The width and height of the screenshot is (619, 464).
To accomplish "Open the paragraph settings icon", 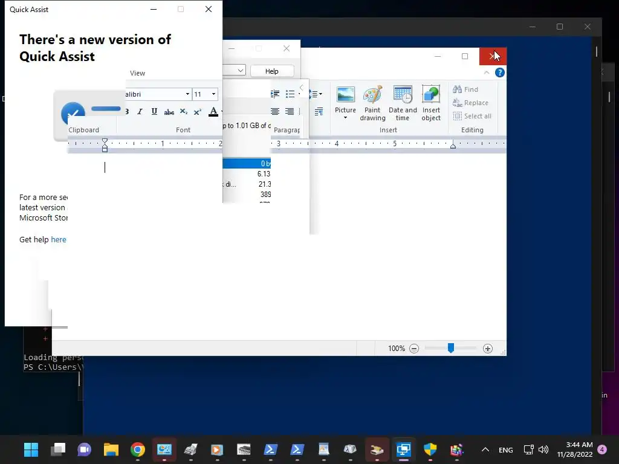I will pos(319,112).
